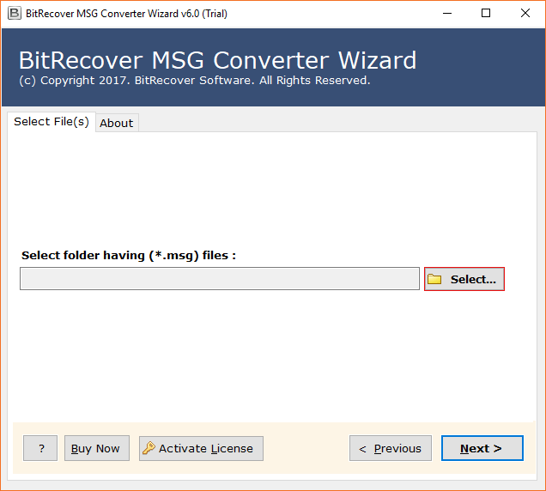This screenshot has height=491, width=546.
Task: Open help with the question mark button
Action: (x=40, y=448)
